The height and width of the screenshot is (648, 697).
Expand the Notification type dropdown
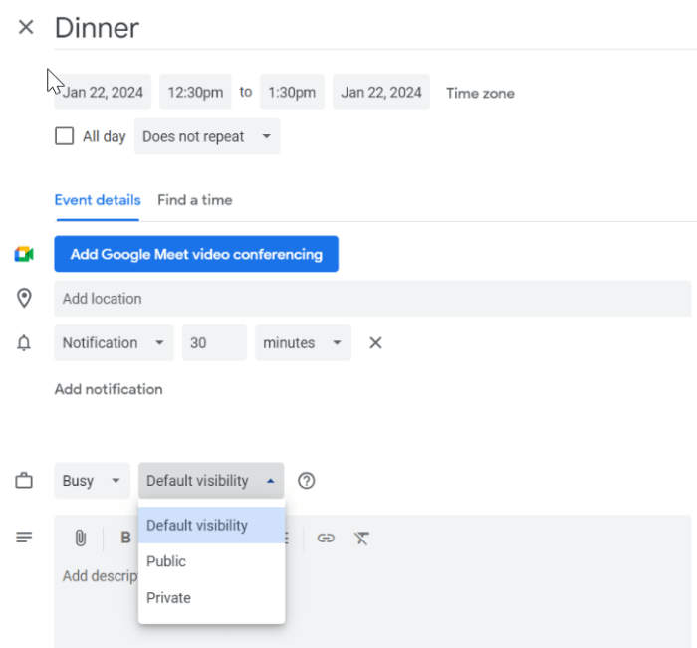[114, 343]
